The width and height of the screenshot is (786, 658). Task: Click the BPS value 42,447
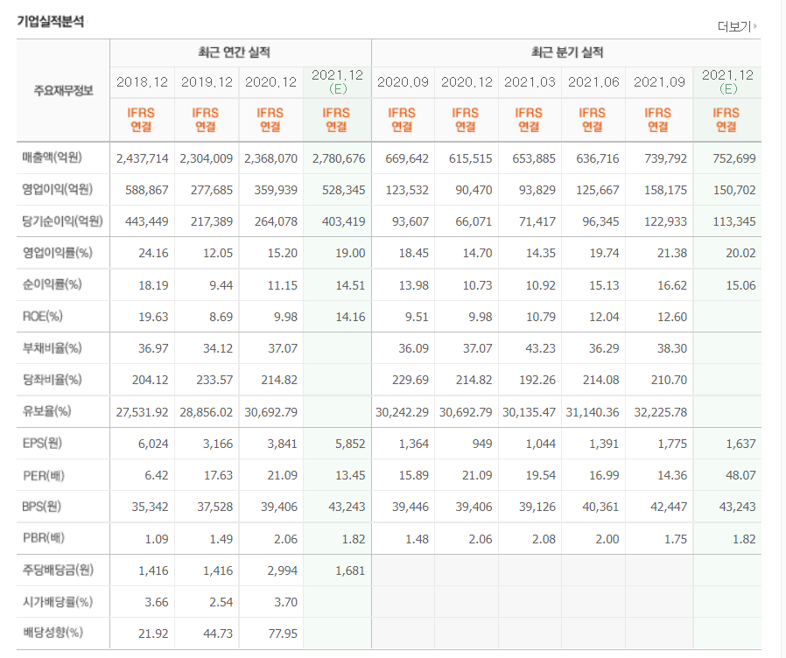(669, 507)
